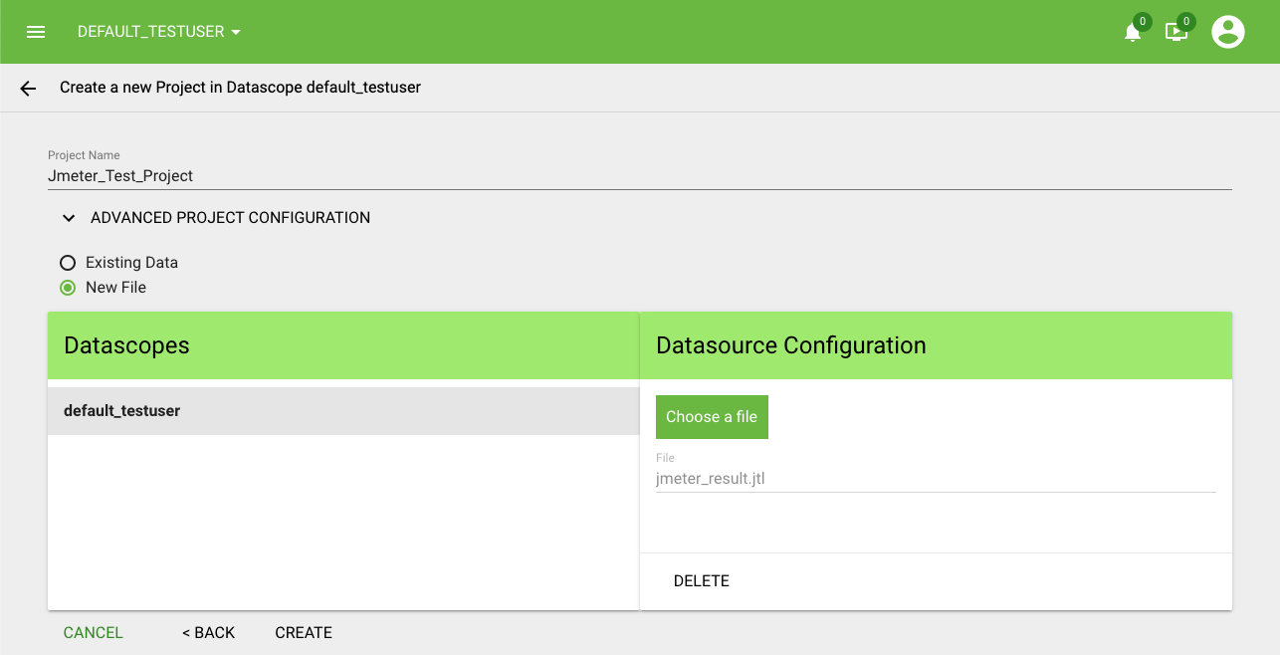This screenshot has width=1280, height=655.
Task: Go back using the left arrow icon
Action: click(28, 89)
